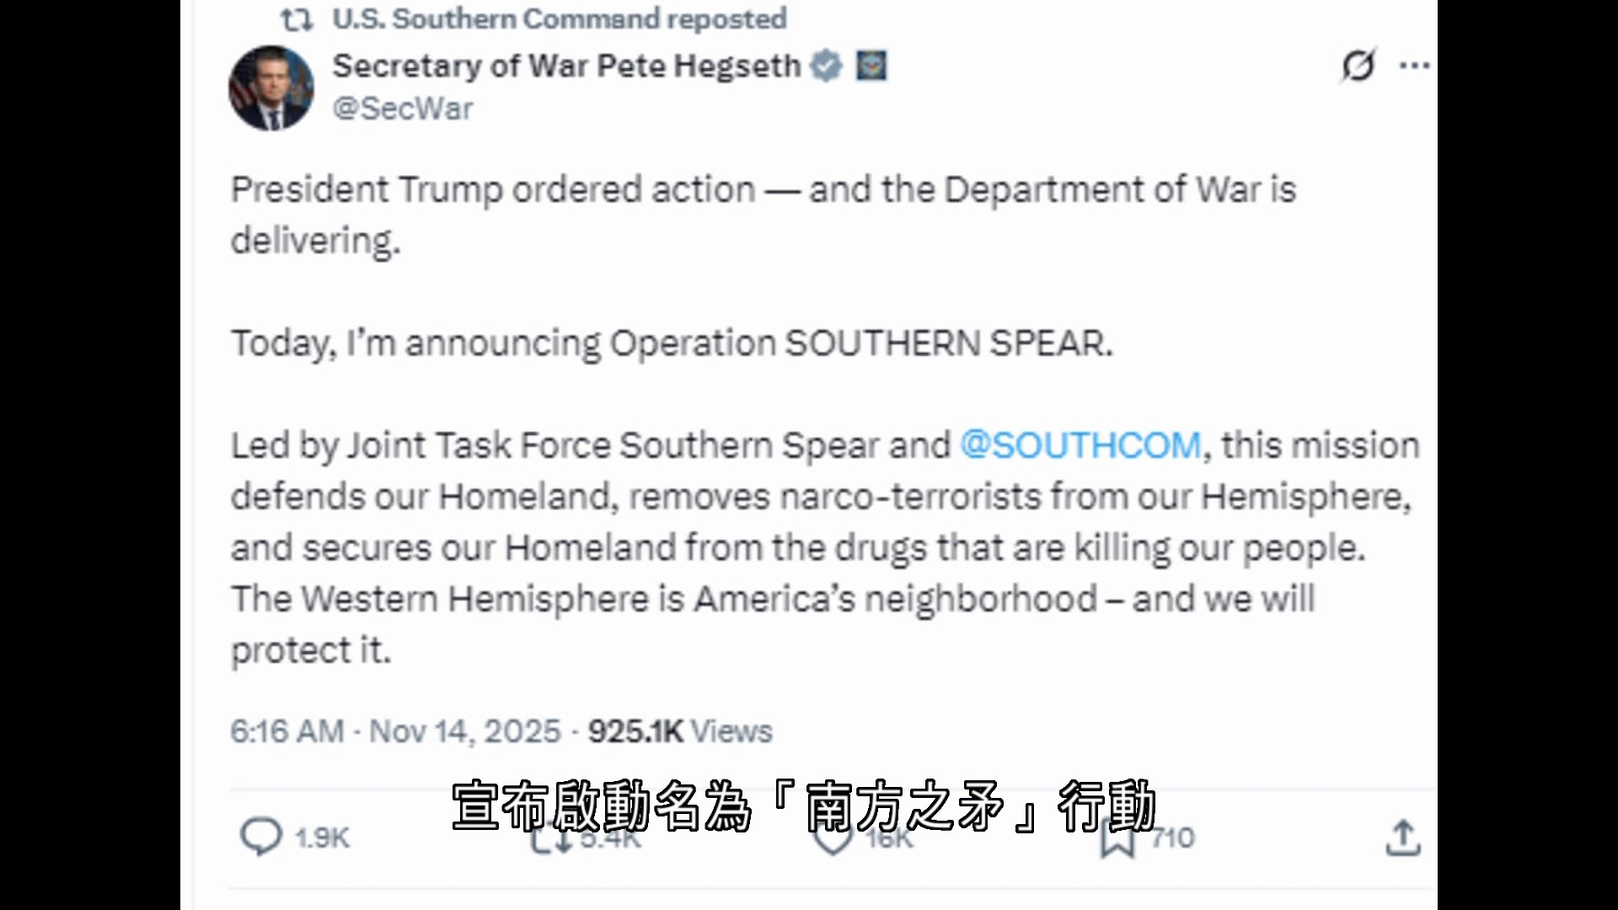The image size is (1618, 910).
Task: Open the share upload icon
Action: pos(1403,838)
